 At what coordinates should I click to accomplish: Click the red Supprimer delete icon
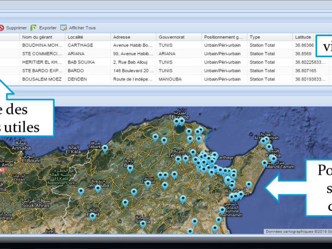coord(2,28)
